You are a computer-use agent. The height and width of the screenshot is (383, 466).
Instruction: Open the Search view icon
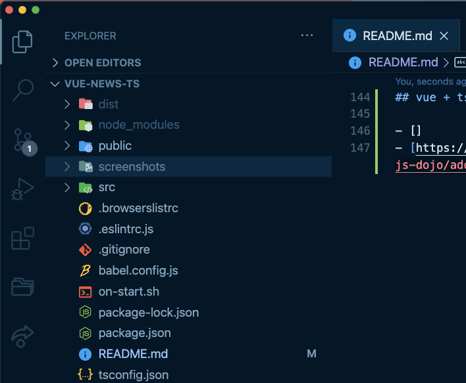click(x=22, y=89)
